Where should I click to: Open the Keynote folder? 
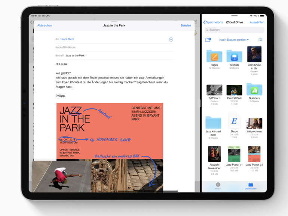click(x=235, y=56)
